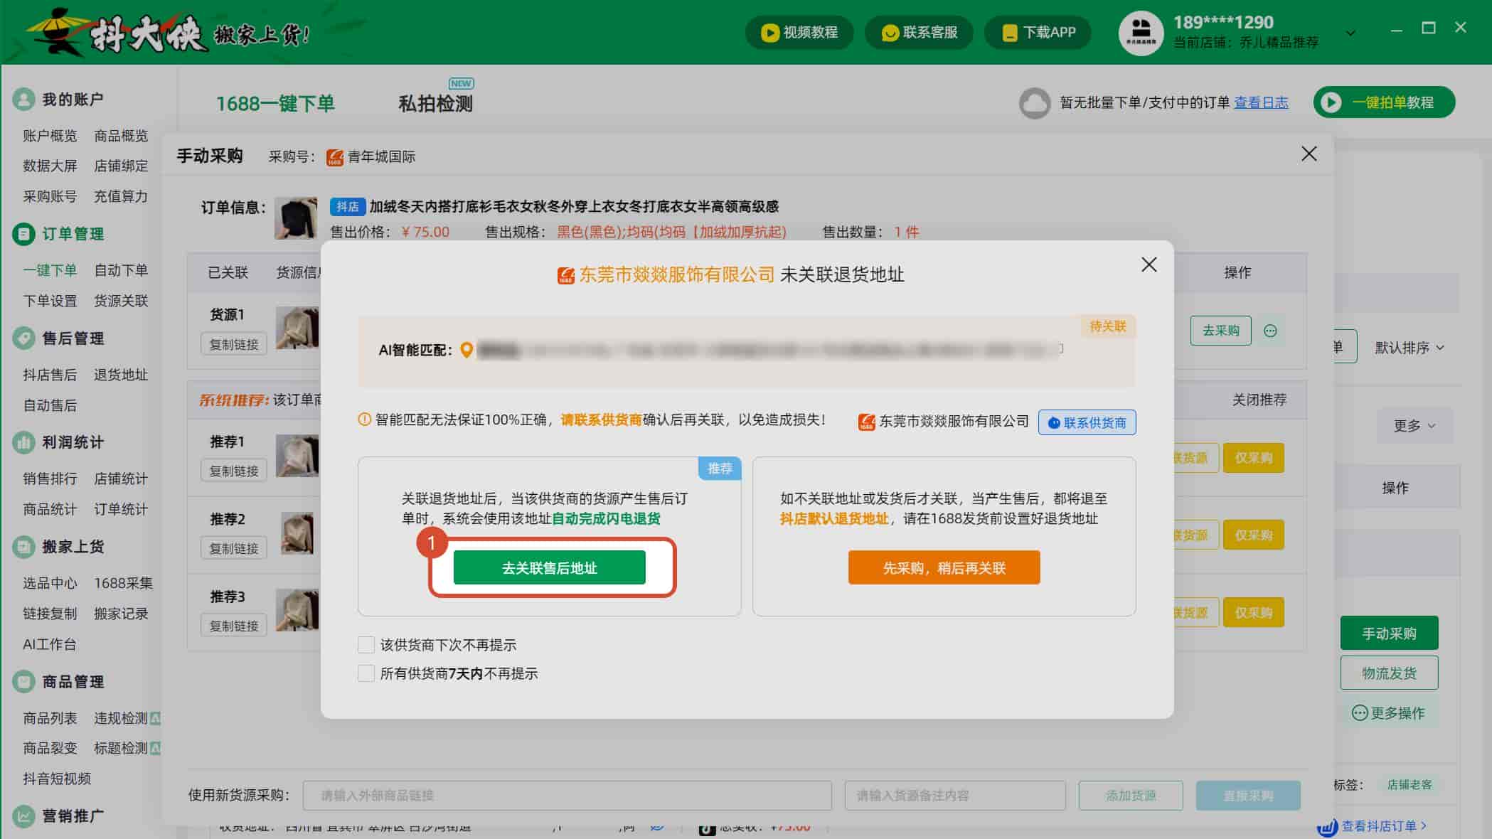
Task: Click 联系供货商 button
Action: (1087, 422)
